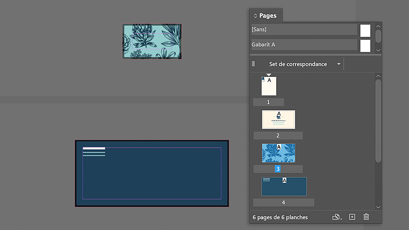Click the [Sans] master page thumbnail
The width and height of the screenshot is (409, 230).
(x=365, y=31)
